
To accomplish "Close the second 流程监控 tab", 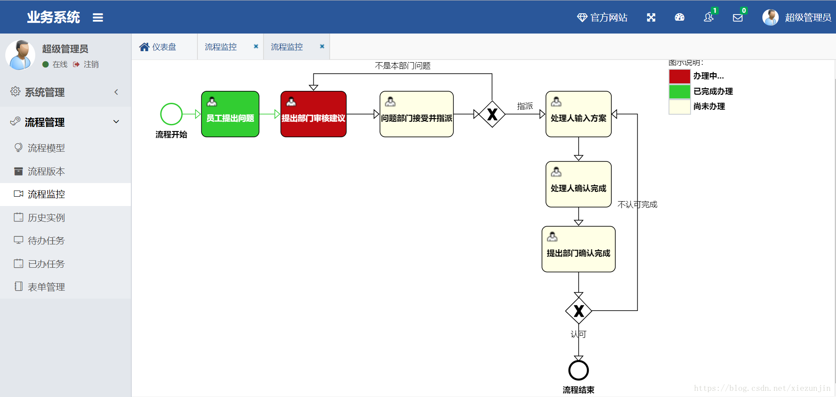I will [322, 46].
